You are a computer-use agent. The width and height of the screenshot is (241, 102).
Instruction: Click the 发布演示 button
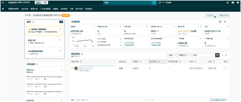[210, 15]
